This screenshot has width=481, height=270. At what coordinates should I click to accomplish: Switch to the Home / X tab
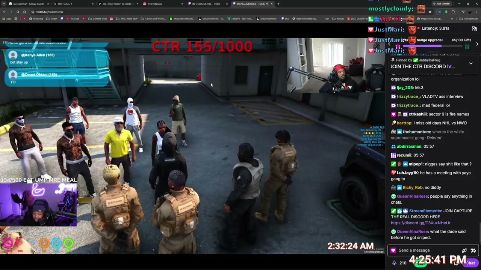73,4
